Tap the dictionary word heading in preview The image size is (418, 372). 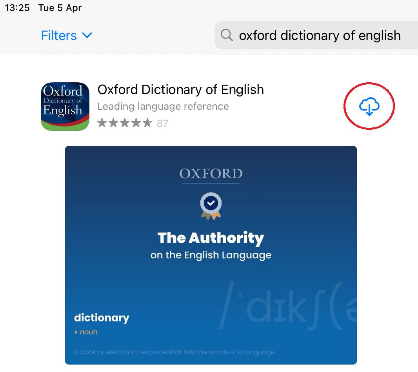tap(102, 318)
